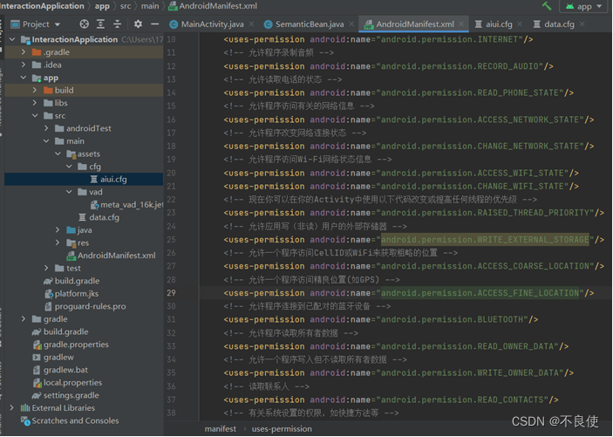Click uses-permission breadcrumb at editor bottom
This screenshot has width=613, height=437.
pos(282,429)
